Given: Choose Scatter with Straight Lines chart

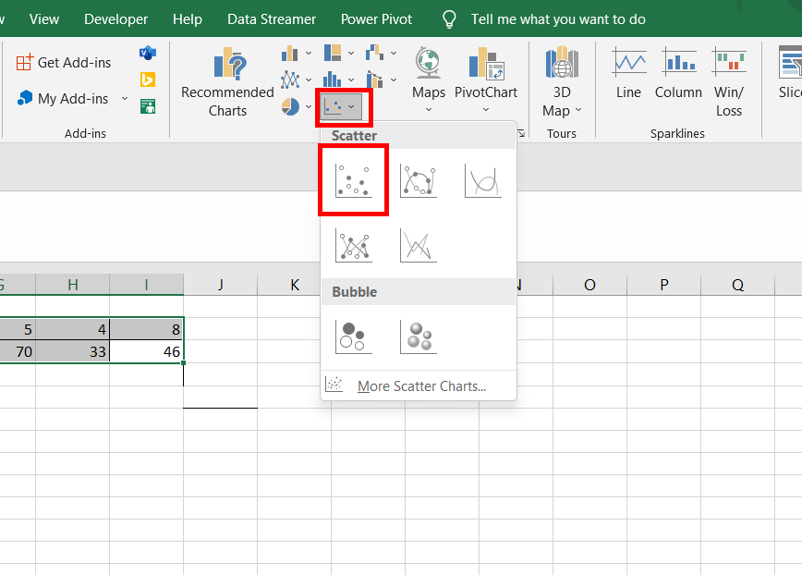Looking at the screenshot, I should (x=419, y=245).
